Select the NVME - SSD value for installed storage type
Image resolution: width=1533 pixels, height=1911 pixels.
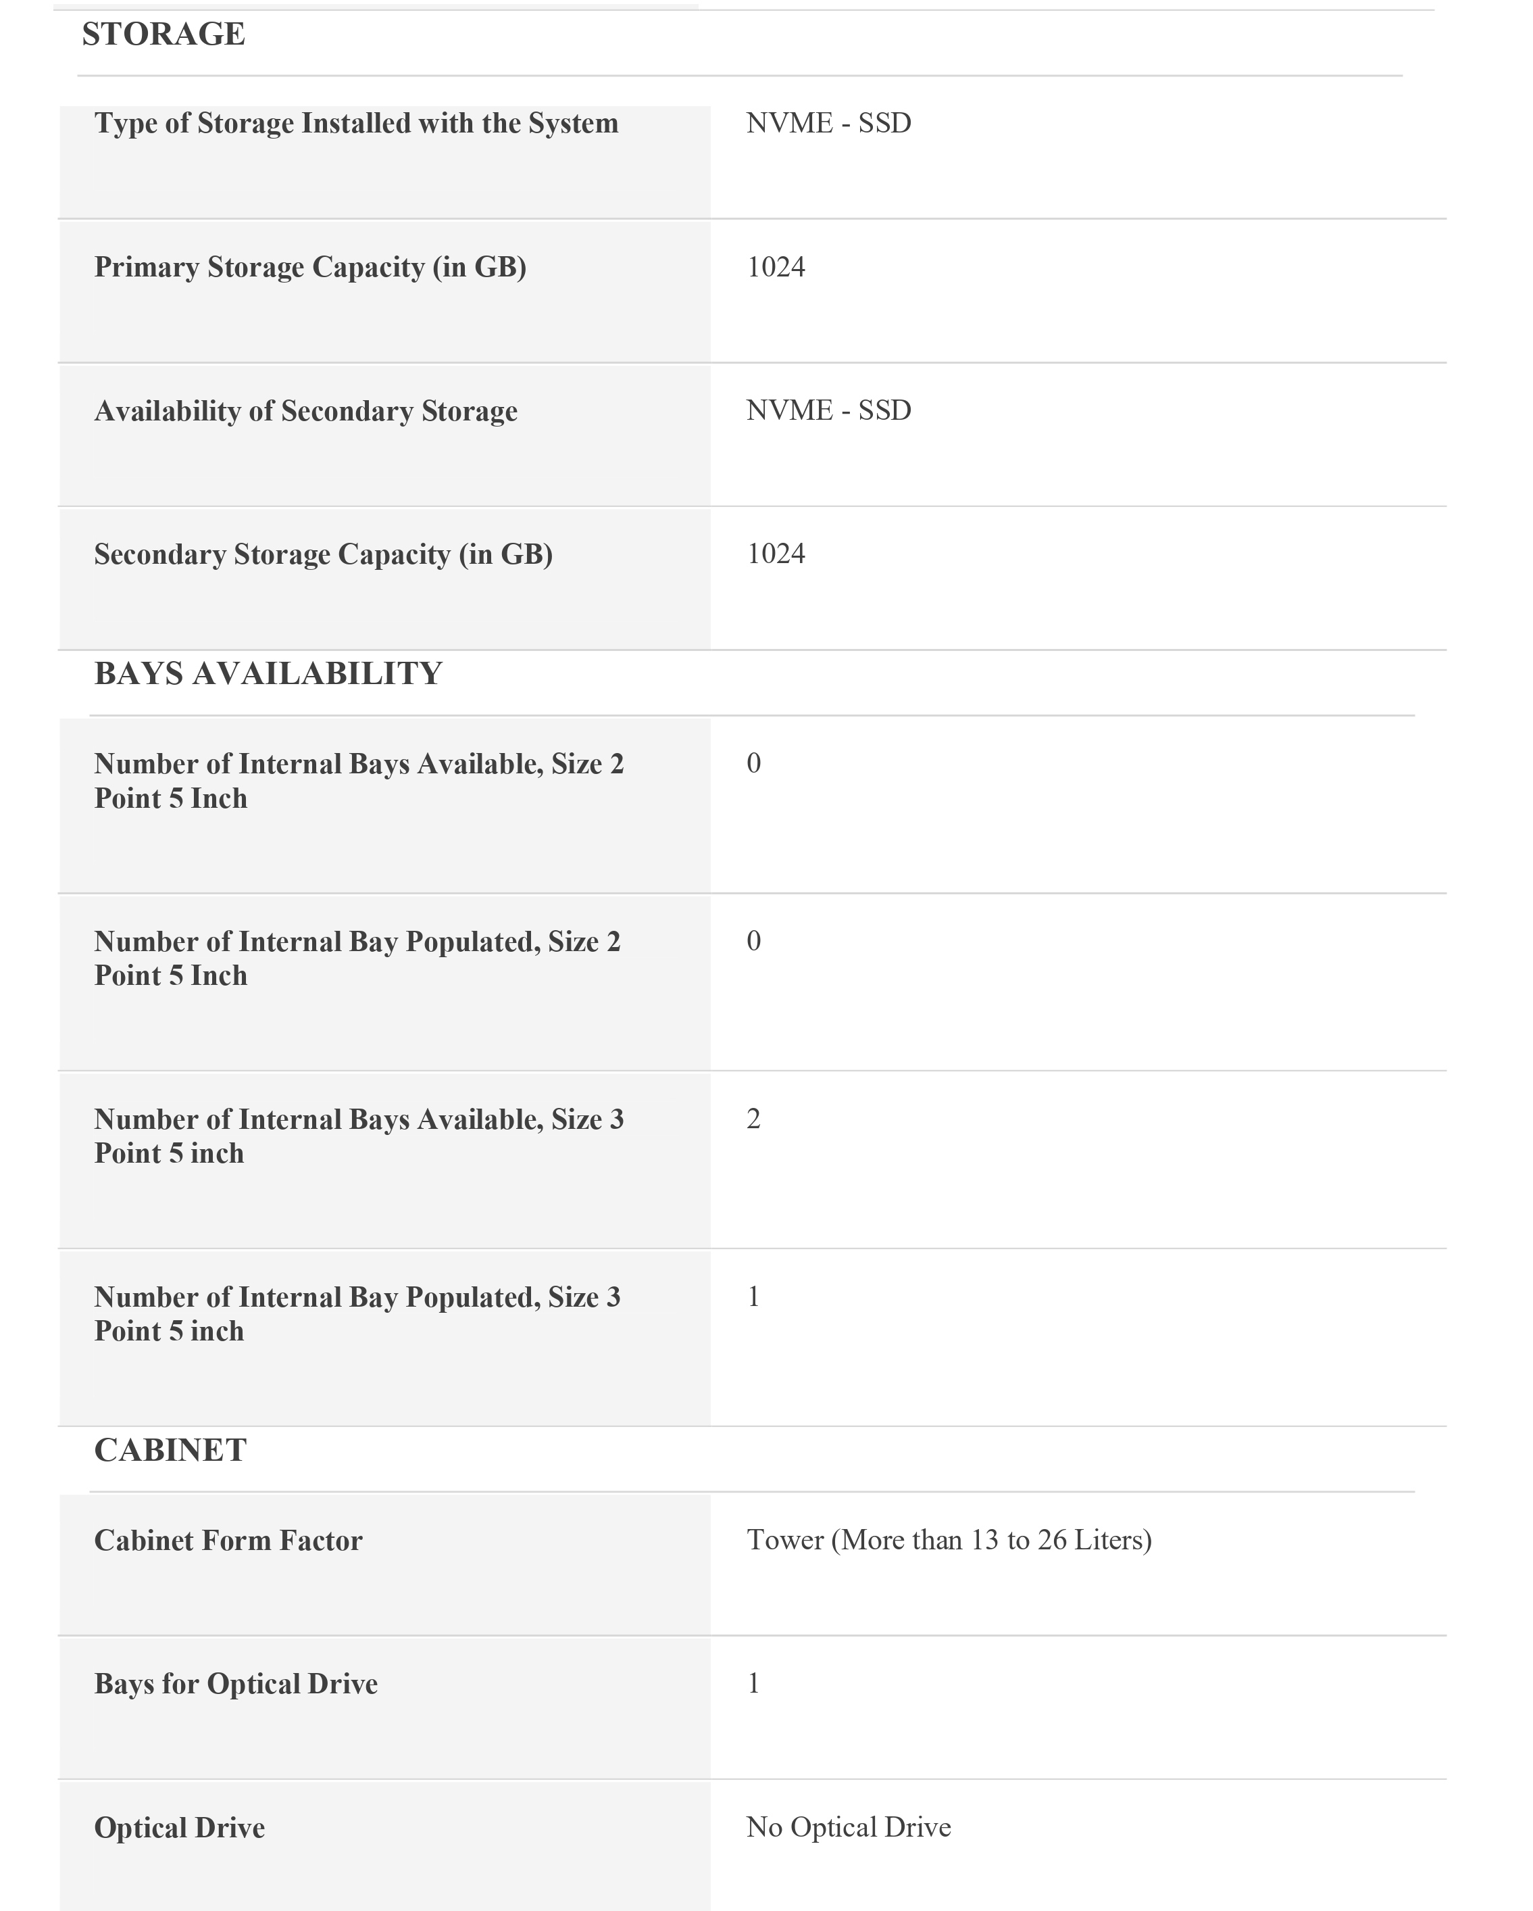click(x=828, y=123)
